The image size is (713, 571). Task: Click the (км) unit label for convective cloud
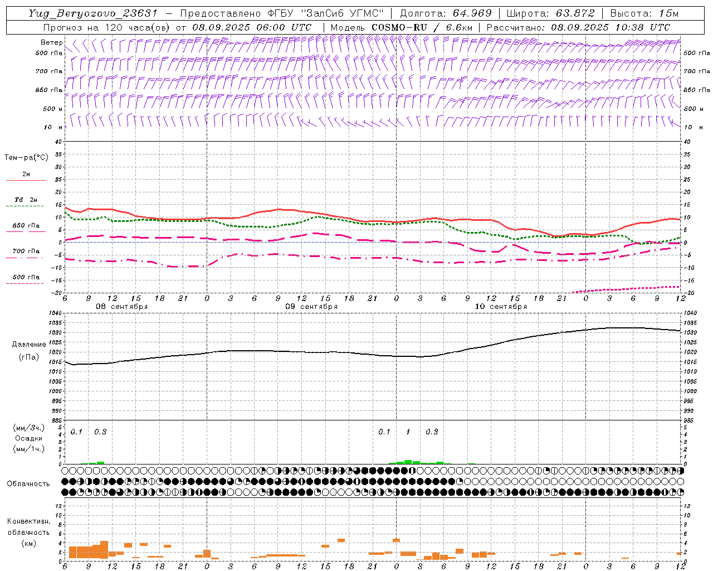pyautogui.click(x=29, y=543)
